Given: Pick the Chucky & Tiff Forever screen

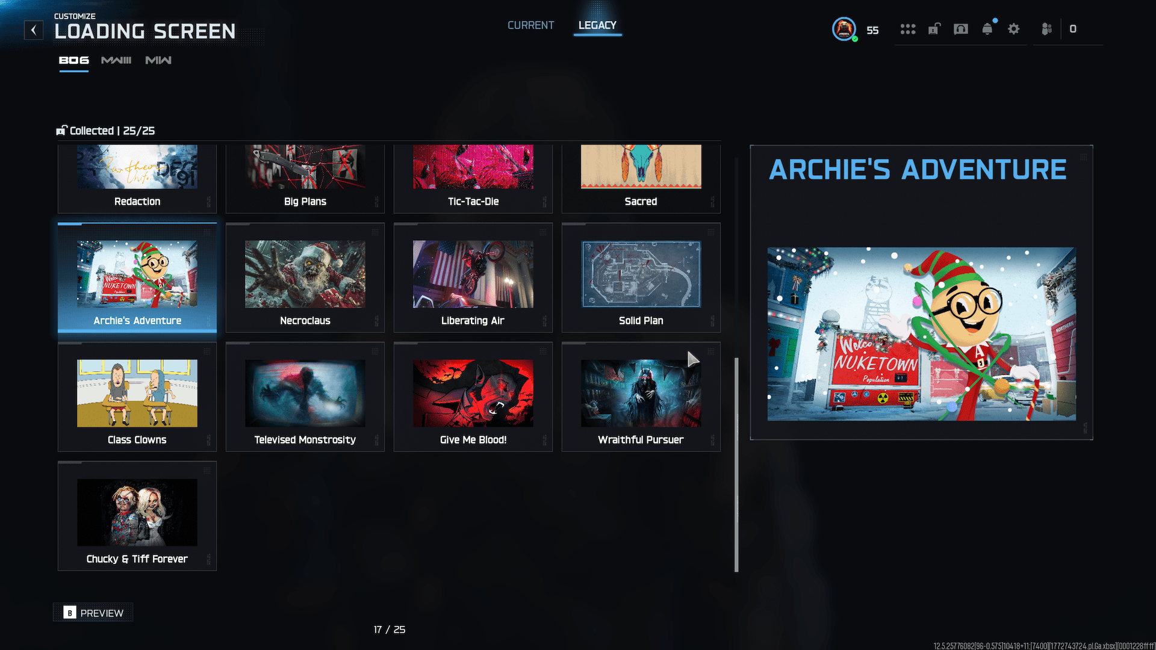Looking at the screenshot, I should [x=137, y=516].
